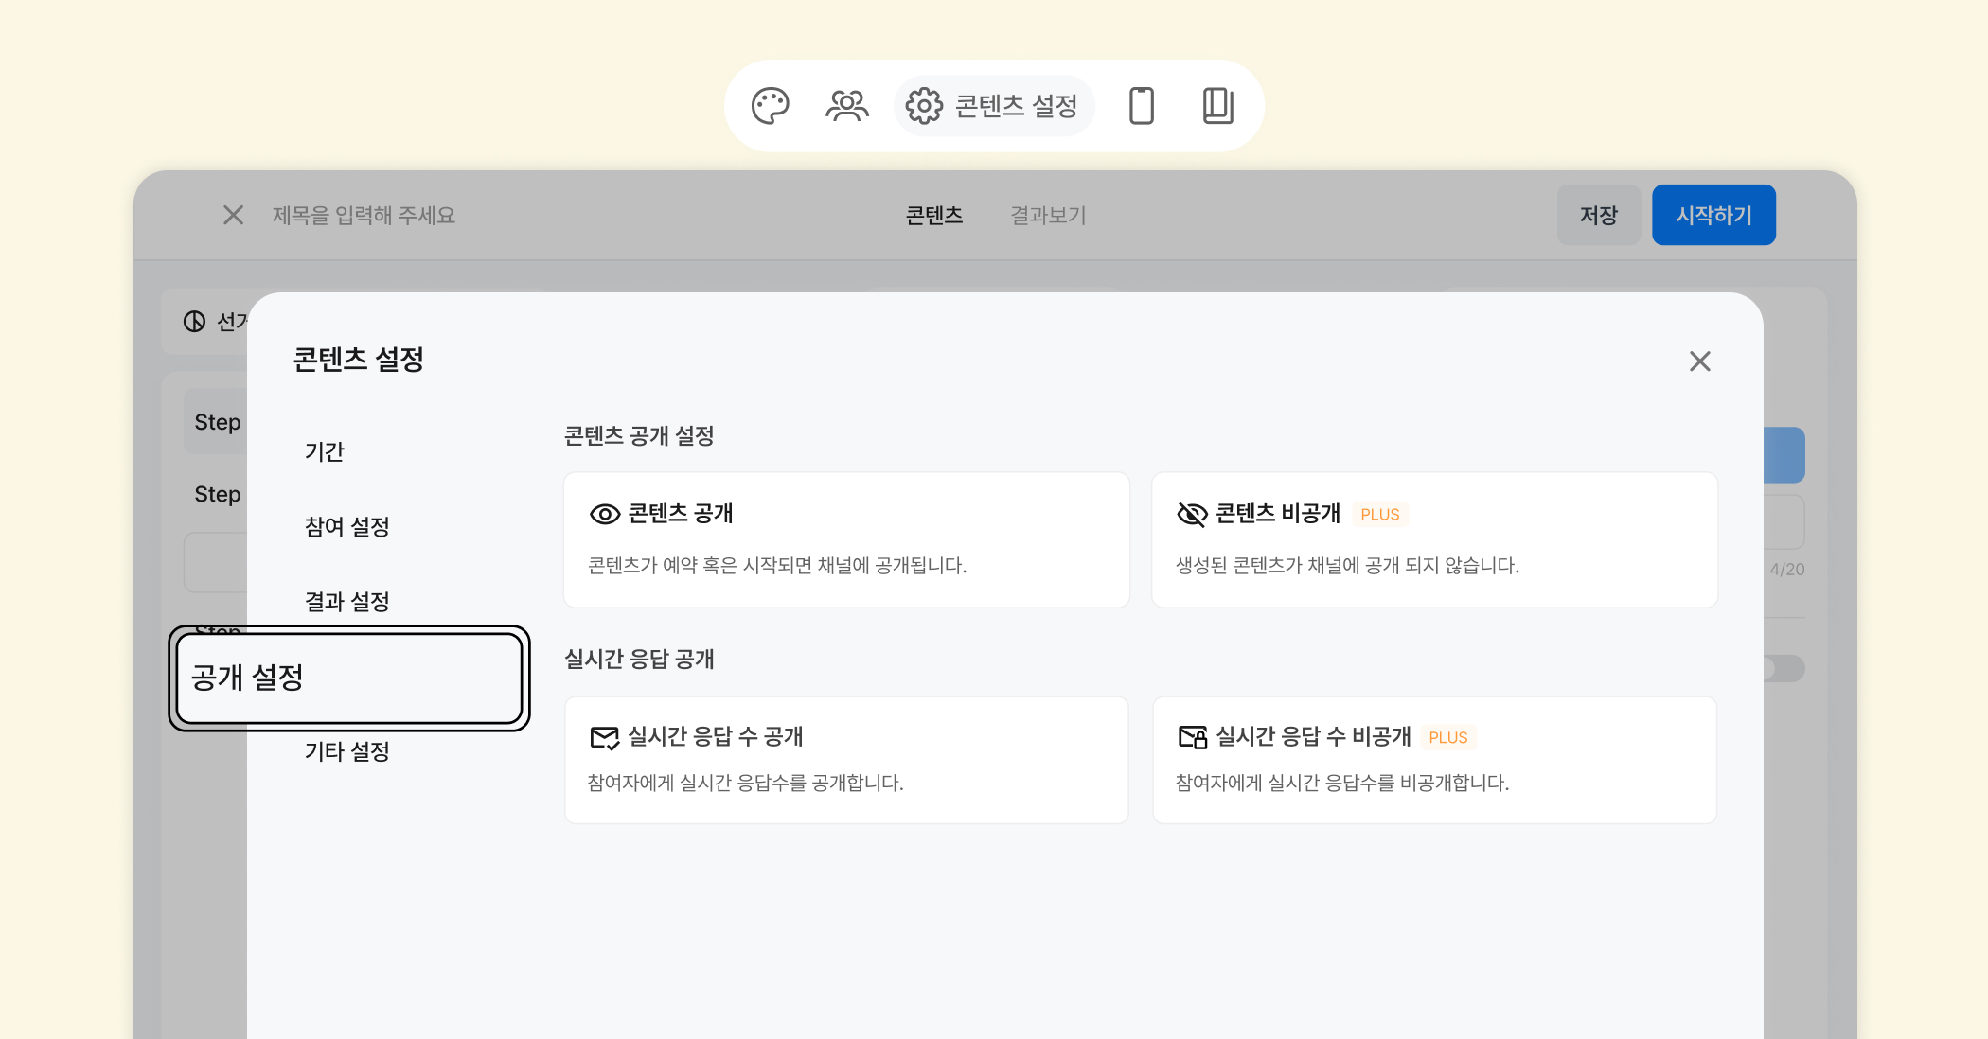Select 콘텐츠 비공개 option card

pos(1433,539)
